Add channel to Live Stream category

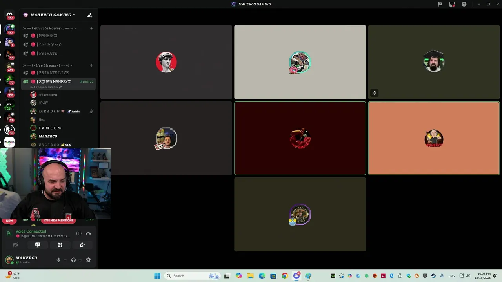click(91, 65)
